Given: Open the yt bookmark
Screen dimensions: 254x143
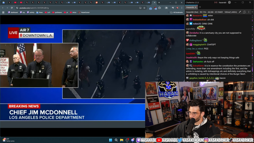Looking at the screenshot, I should (66, 12).
